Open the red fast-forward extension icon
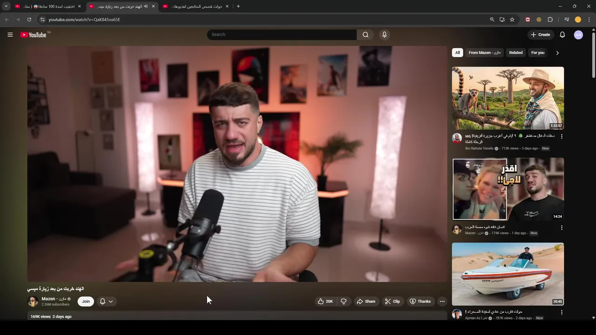The height and width of the screenshot is (335, 596). point(528,20)
